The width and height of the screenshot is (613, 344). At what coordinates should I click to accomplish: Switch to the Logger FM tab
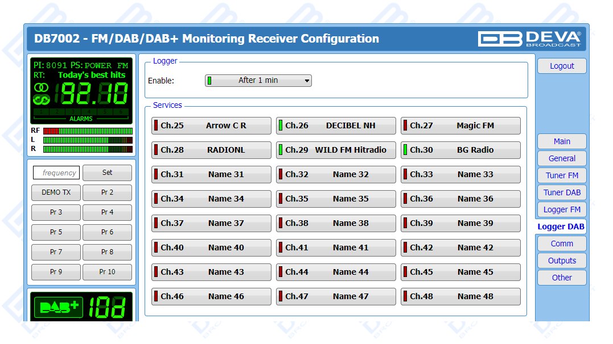pos(561,209)
